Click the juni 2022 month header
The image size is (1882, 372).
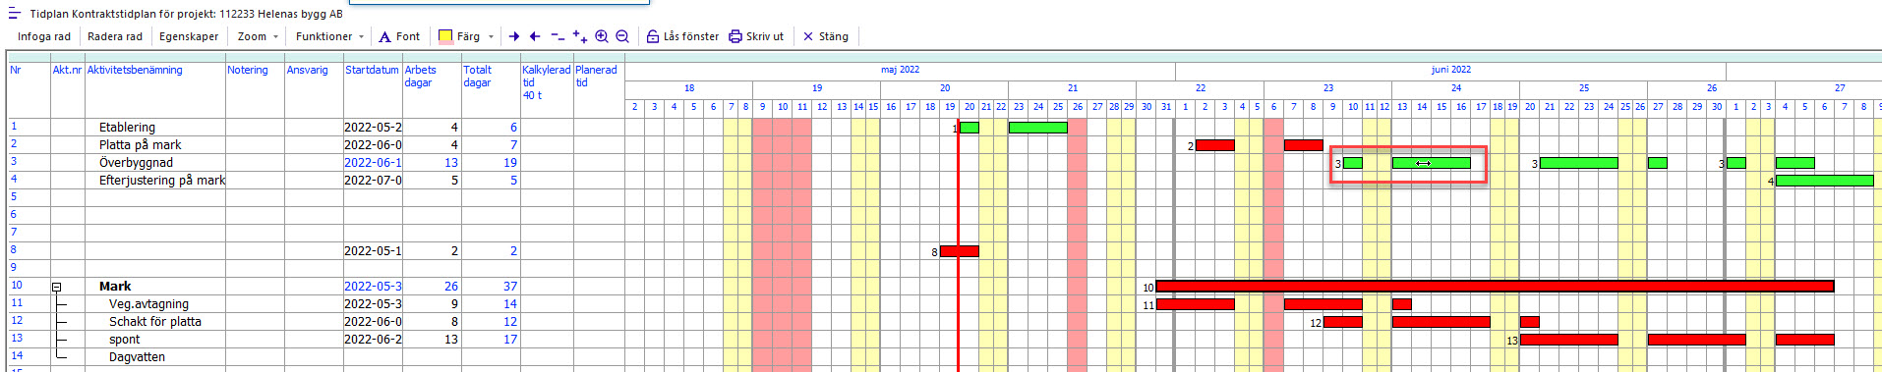pyautogui.click(x=1450, y=70)
